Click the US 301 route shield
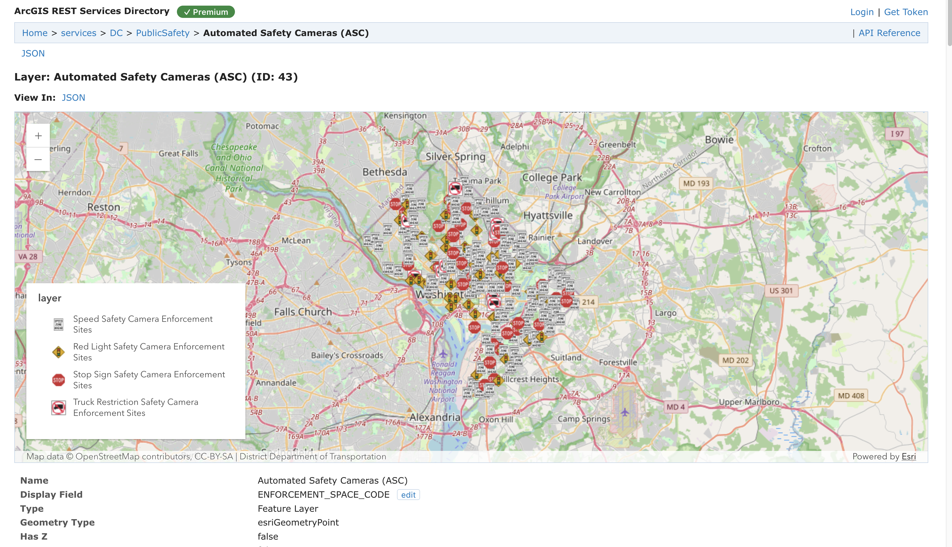 (781, 290)
